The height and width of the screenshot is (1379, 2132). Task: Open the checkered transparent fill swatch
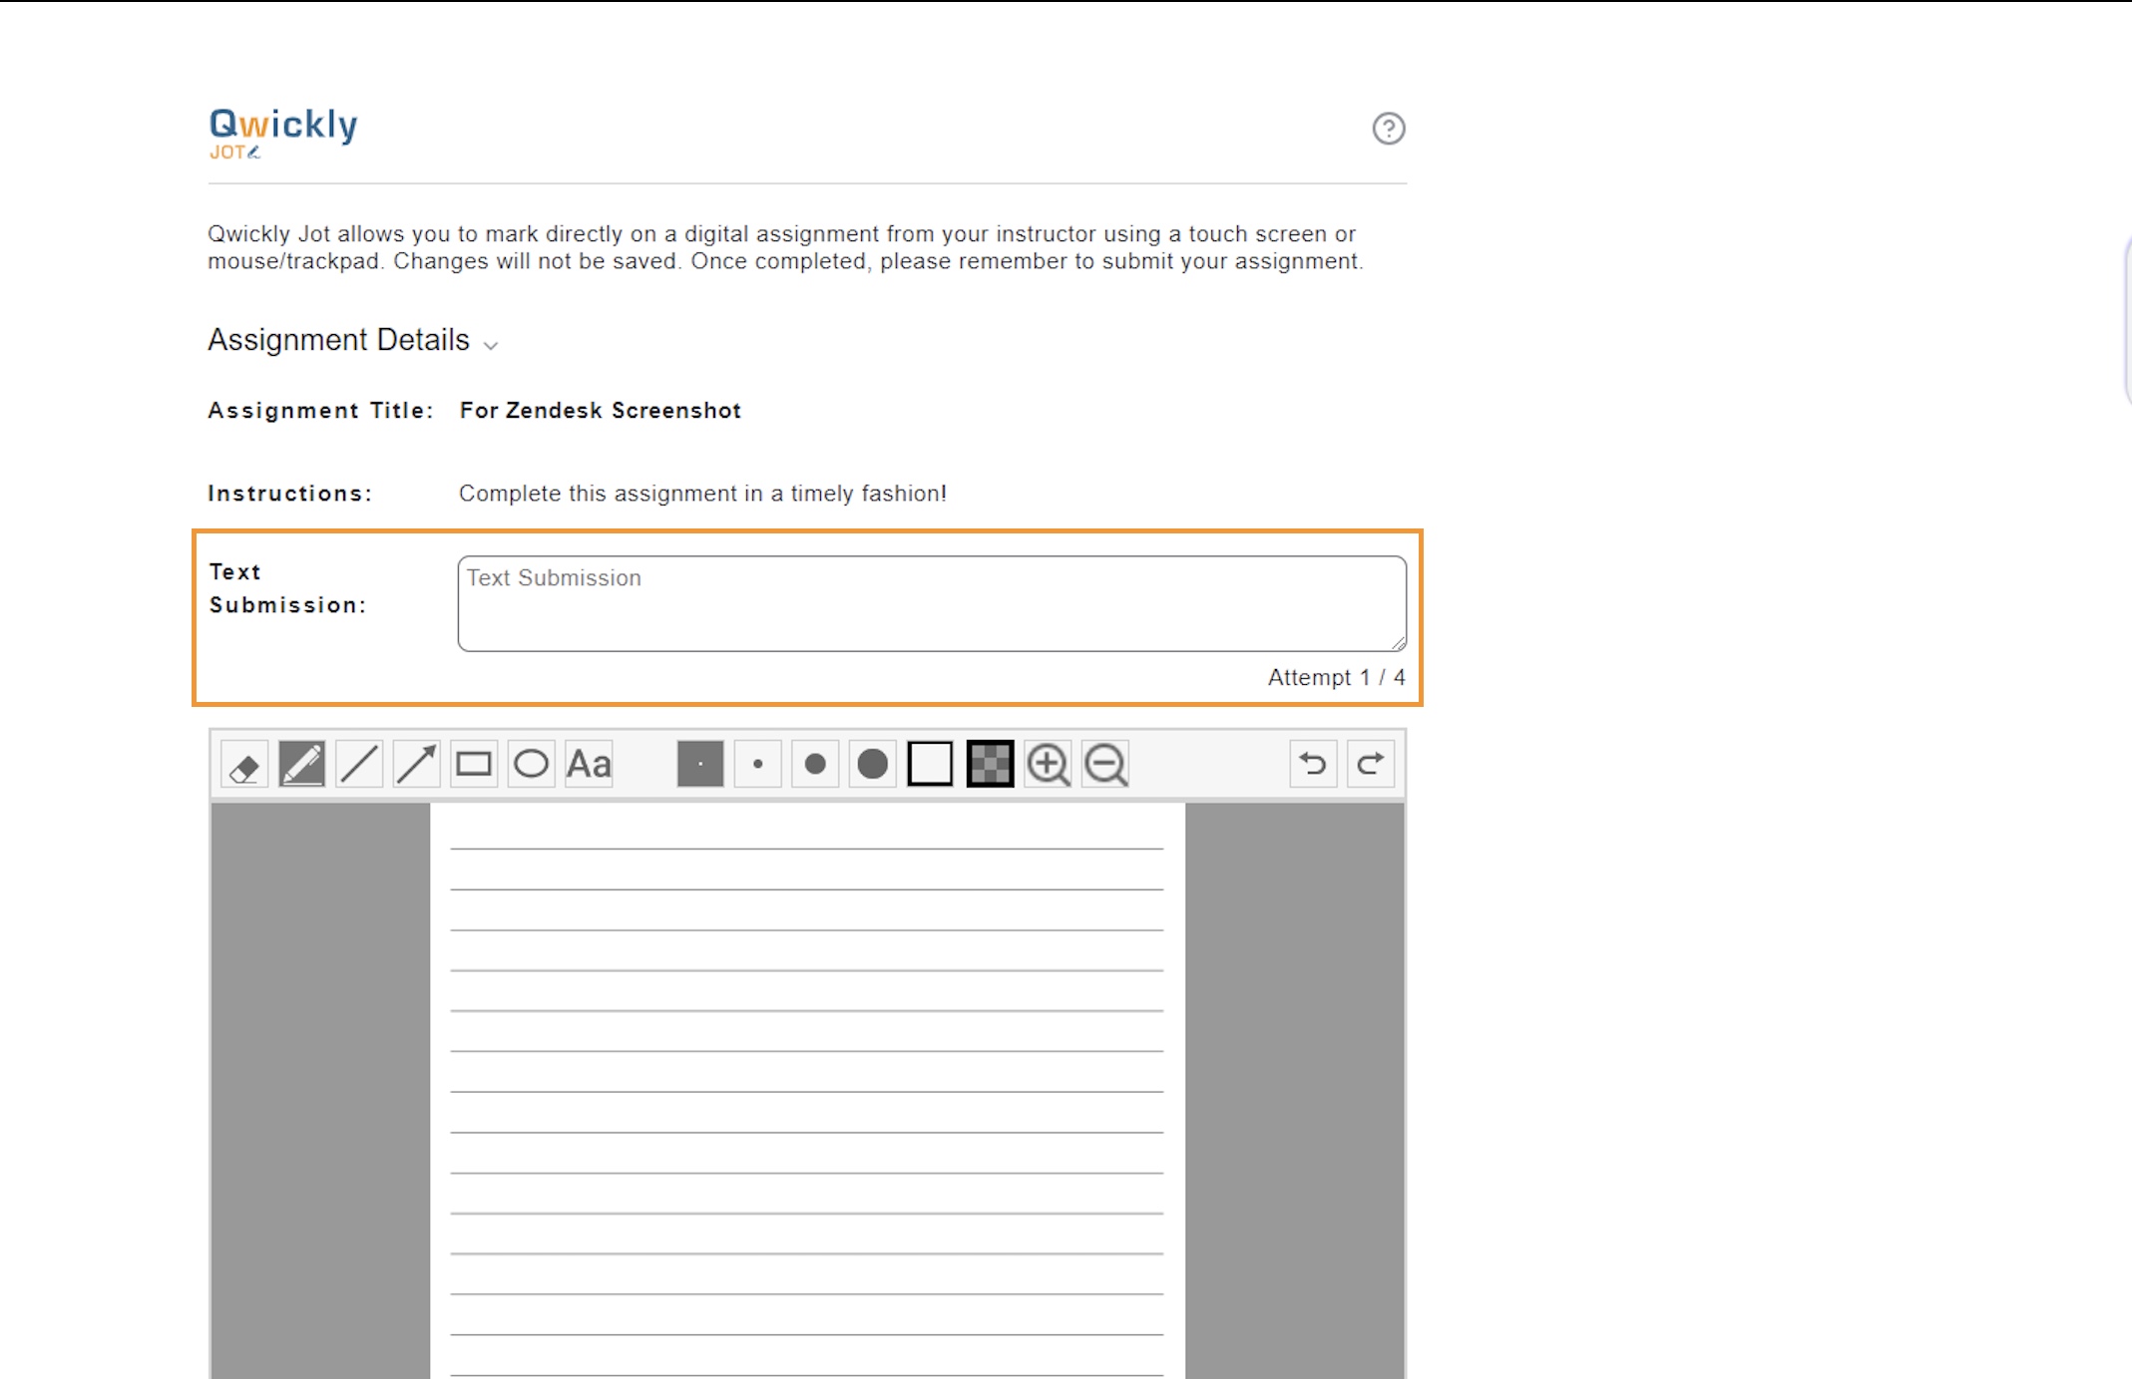(x=990, y=765)
